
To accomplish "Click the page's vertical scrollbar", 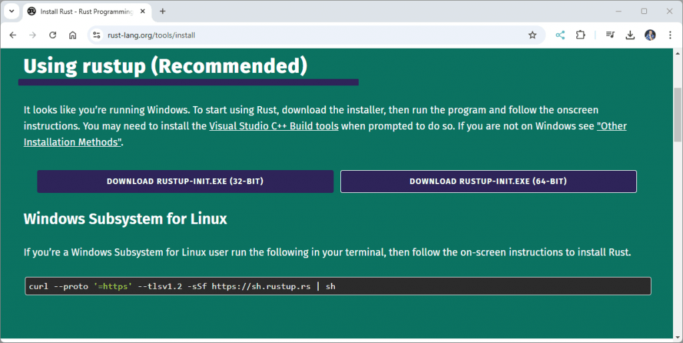I will (678, 120).
